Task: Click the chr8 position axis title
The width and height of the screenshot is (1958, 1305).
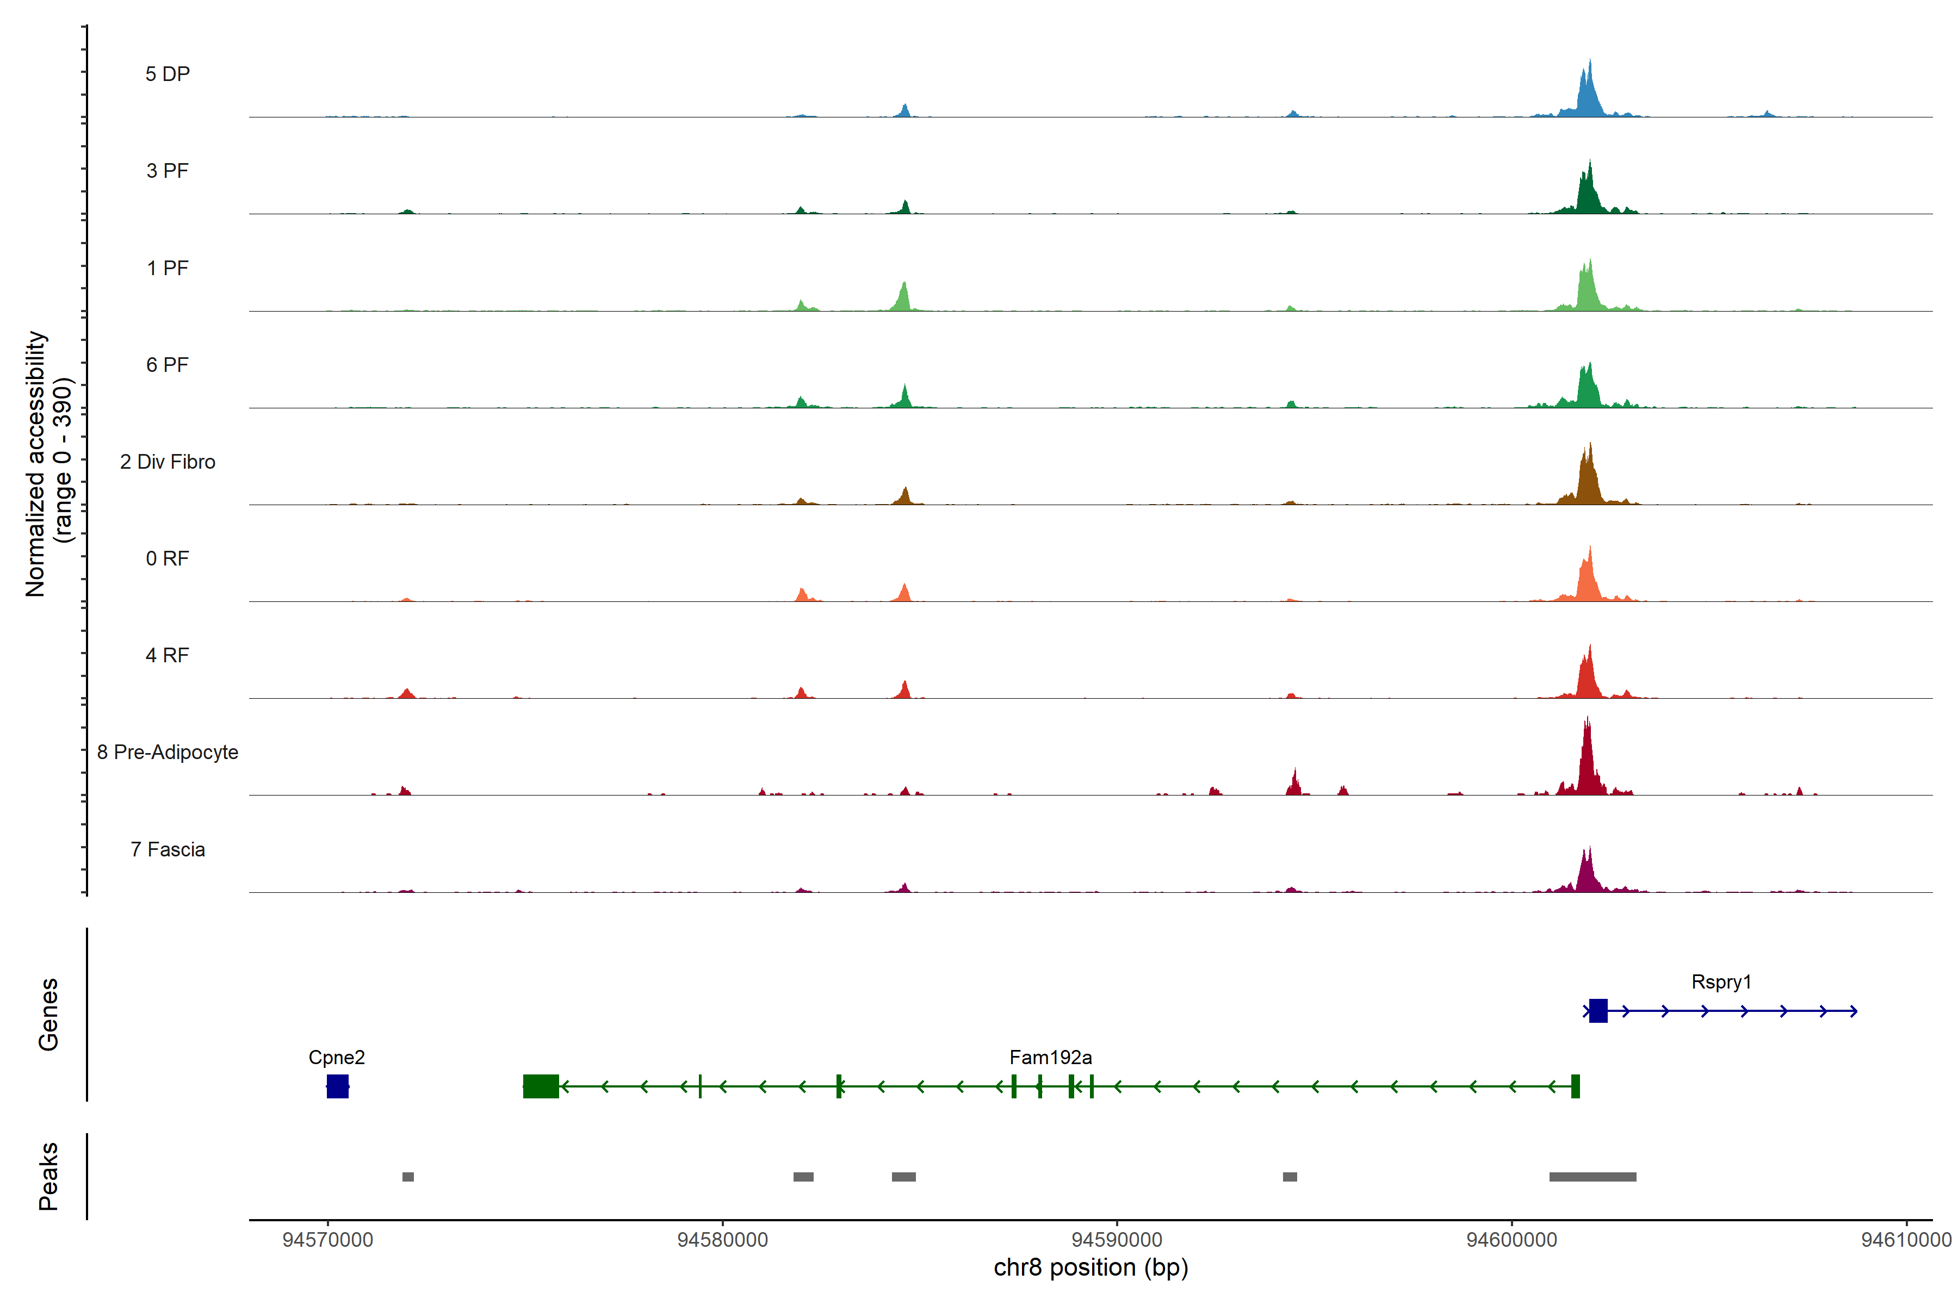Action: click(1090, 1269)
